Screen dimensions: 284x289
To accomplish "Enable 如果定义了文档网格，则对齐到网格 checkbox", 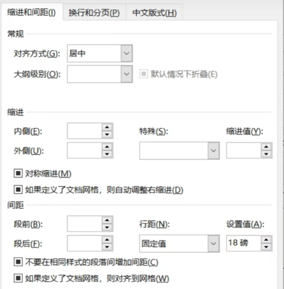I will coord(18,278).
